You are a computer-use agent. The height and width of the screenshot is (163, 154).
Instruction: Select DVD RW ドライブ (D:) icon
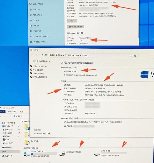(x=62, y=154)
